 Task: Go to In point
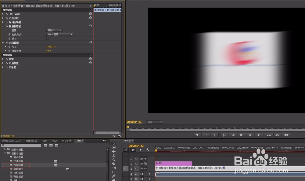224,135
